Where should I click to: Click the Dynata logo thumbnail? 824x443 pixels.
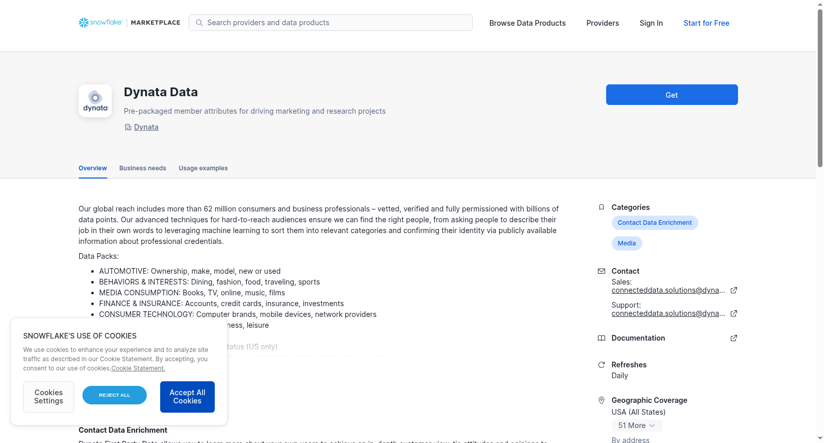[x=95, y=101]
